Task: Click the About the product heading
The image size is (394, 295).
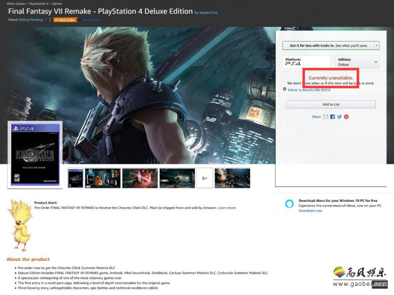Action: click(28, 259)
